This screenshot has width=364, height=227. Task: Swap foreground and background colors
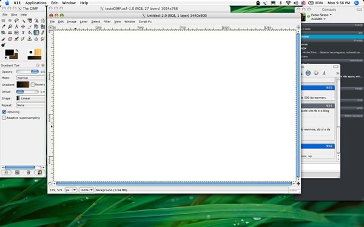point(17,50)
